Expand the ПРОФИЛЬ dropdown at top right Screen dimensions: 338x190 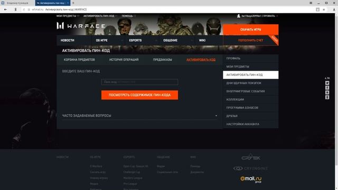270,16
